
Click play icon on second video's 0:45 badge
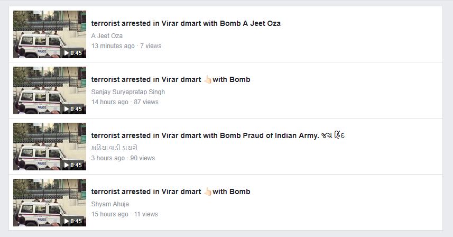click(67, 109)
